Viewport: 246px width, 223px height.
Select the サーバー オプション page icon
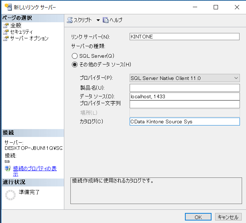point(6,38)
